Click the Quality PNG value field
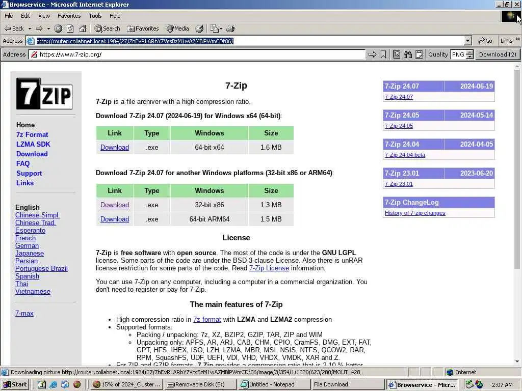The height and width of the screenshot is (391, 522). (x=458, y=54)
